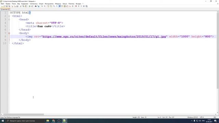Open Find with the binoculars icon
219x123 pixels.
[36, 6]
